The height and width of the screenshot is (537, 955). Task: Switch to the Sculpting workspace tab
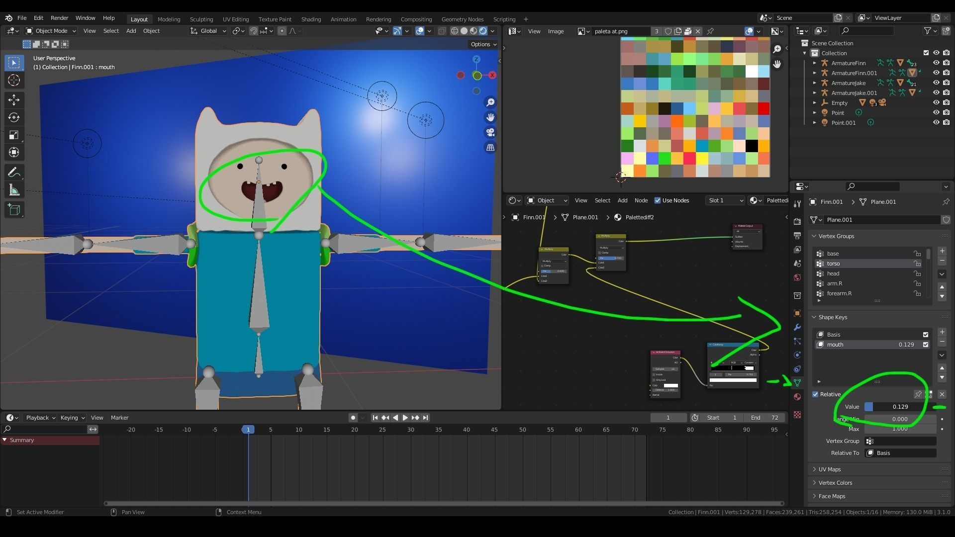[x=201, y=19]
